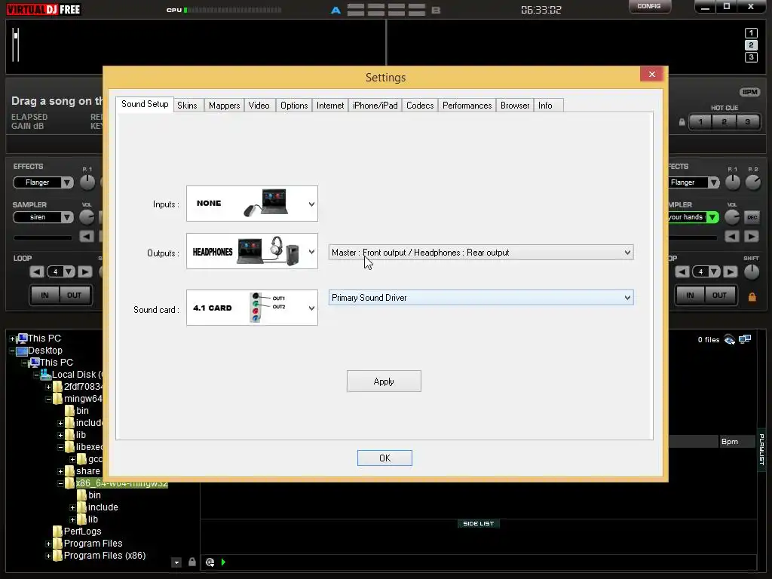Open right deck Flanger effect dropdown arrow

pyautogui.click(x=713, y=182)
